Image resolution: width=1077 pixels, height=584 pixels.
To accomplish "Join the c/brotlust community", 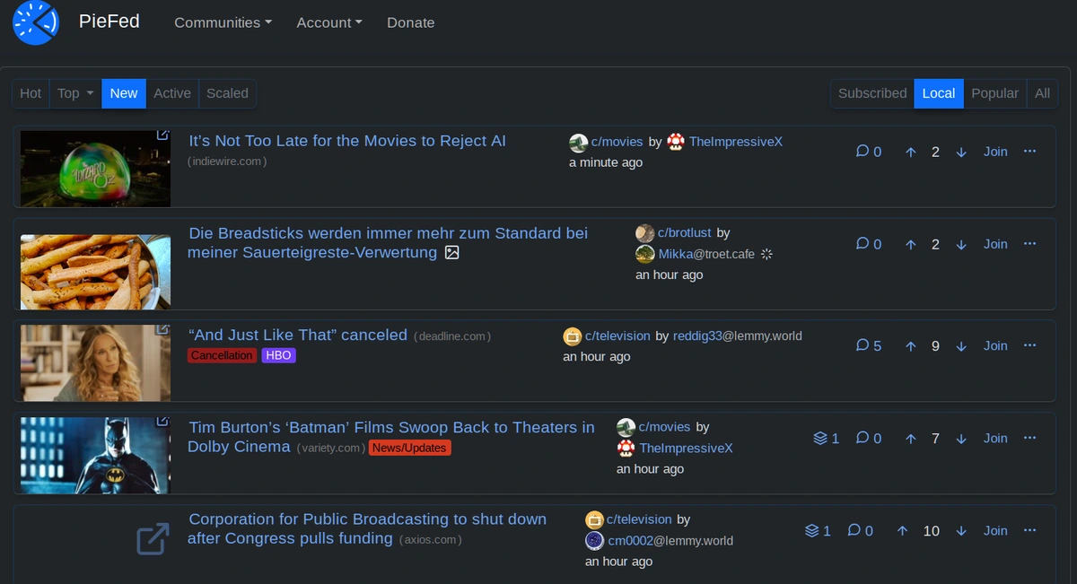I will [994, 244].
